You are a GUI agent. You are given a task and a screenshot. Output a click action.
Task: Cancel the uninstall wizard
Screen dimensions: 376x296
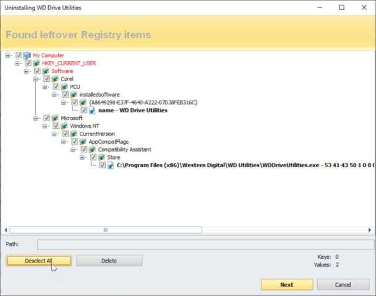(343, 285)
